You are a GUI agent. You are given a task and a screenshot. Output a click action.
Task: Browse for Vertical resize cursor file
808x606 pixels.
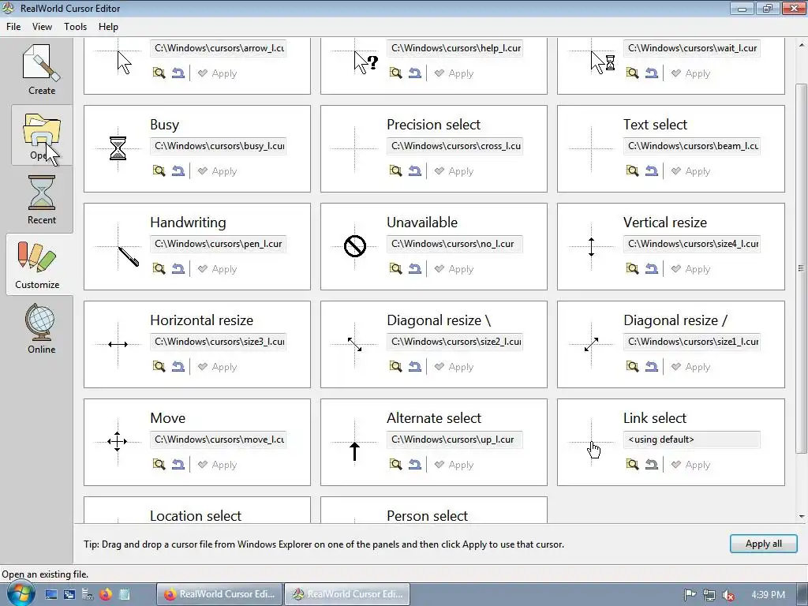coord(632,269)
